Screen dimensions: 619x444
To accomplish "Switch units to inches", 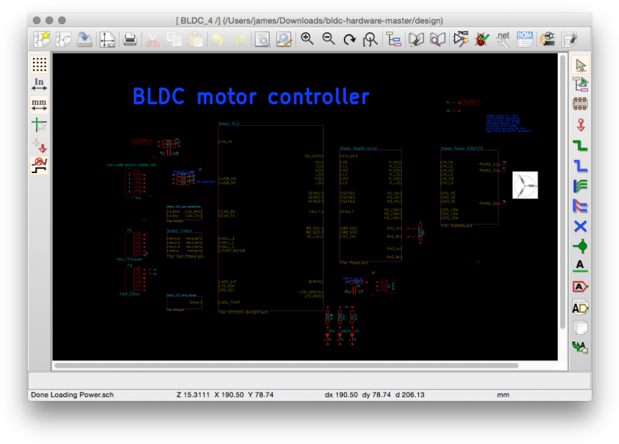I will [39, 84].
